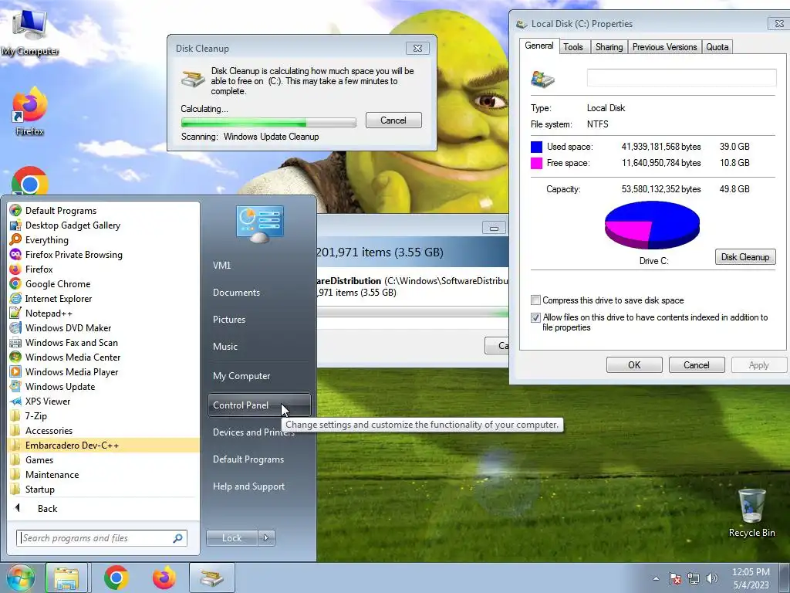Toggle index file contents checkbox

535,317
